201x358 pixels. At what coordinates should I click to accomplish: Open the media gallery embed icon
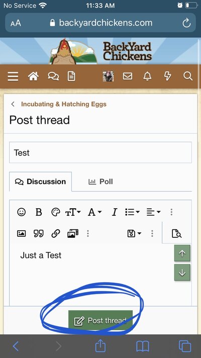point(73,233)
